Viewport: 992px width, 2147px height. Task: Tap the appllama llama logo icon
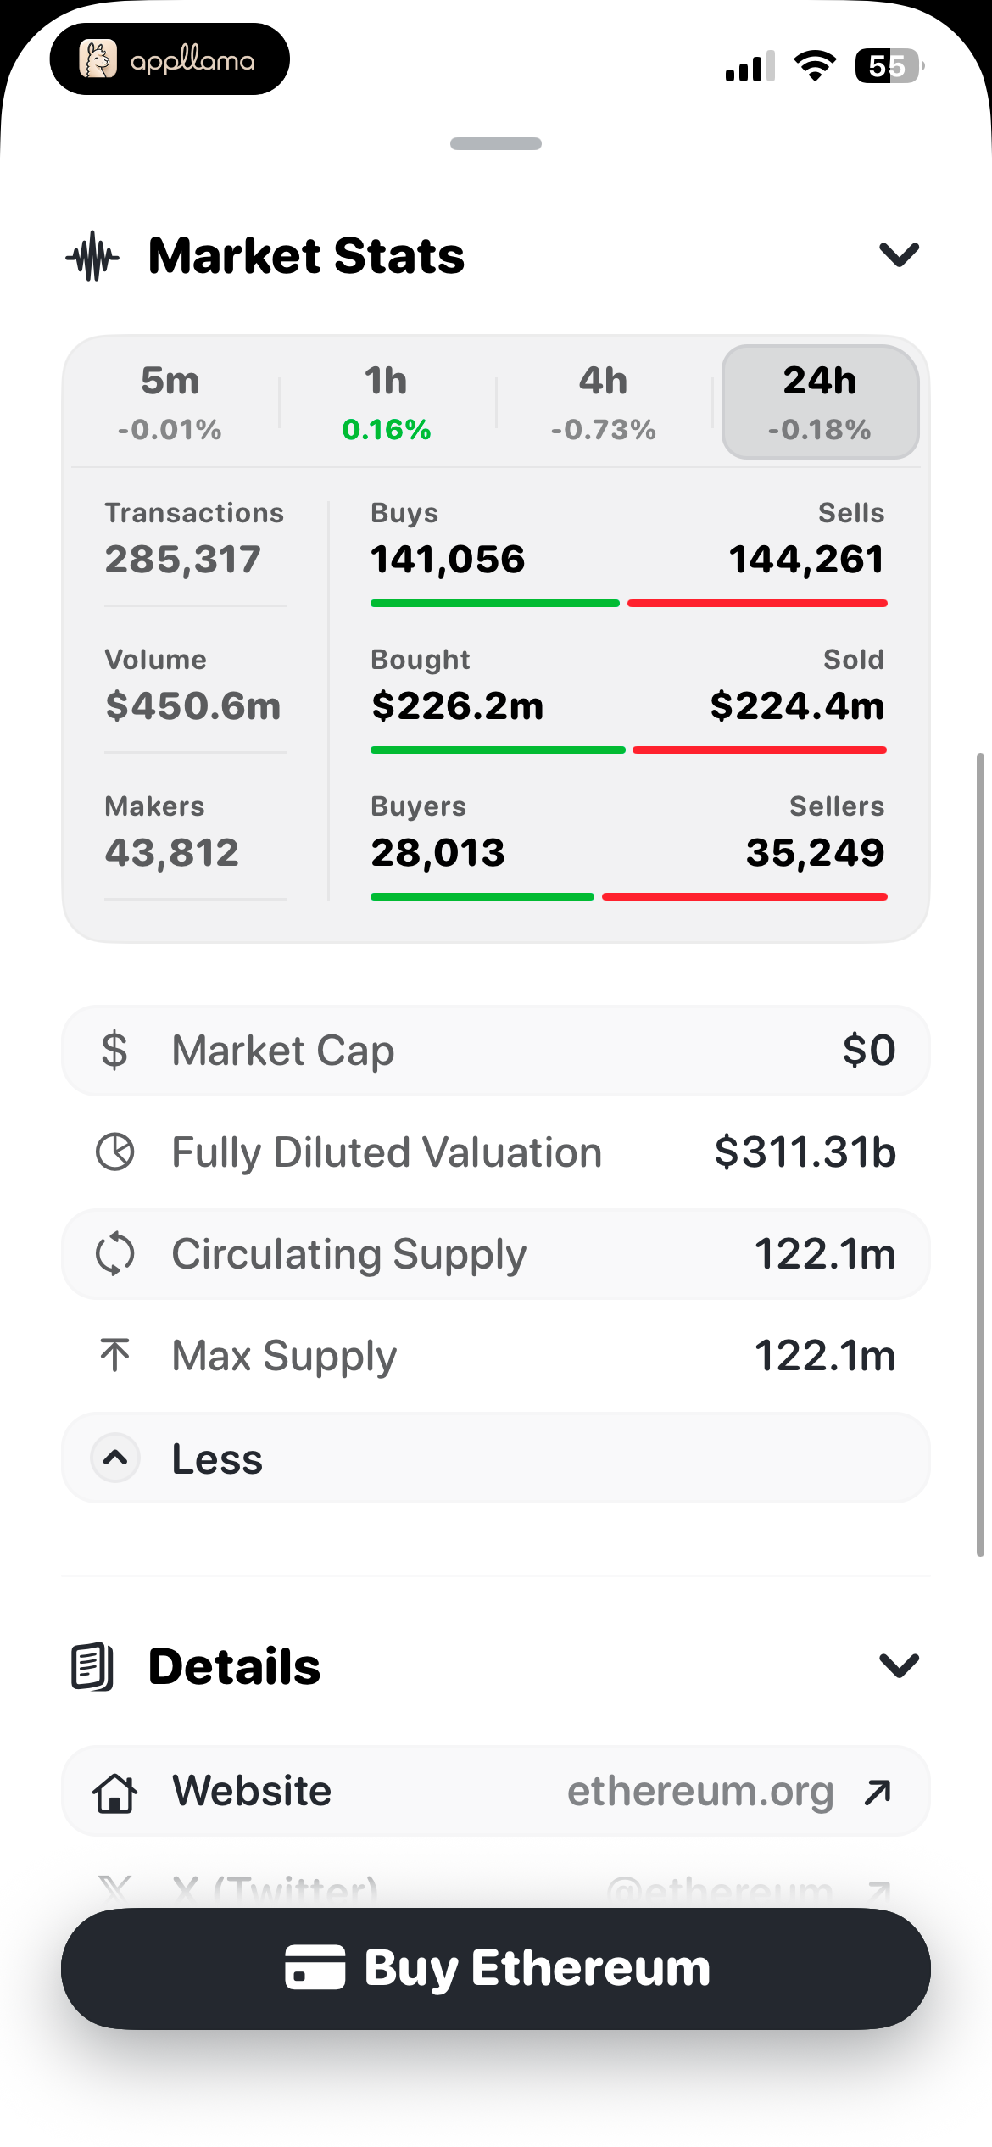(x=98, y=59)
